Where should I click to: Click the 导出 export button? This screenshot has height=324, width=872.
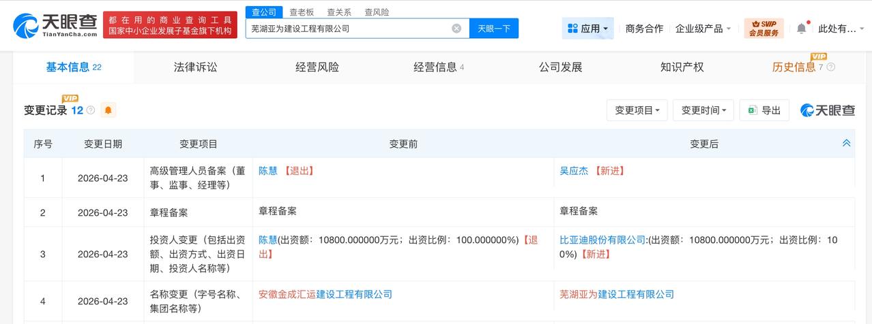coord(765,110)
